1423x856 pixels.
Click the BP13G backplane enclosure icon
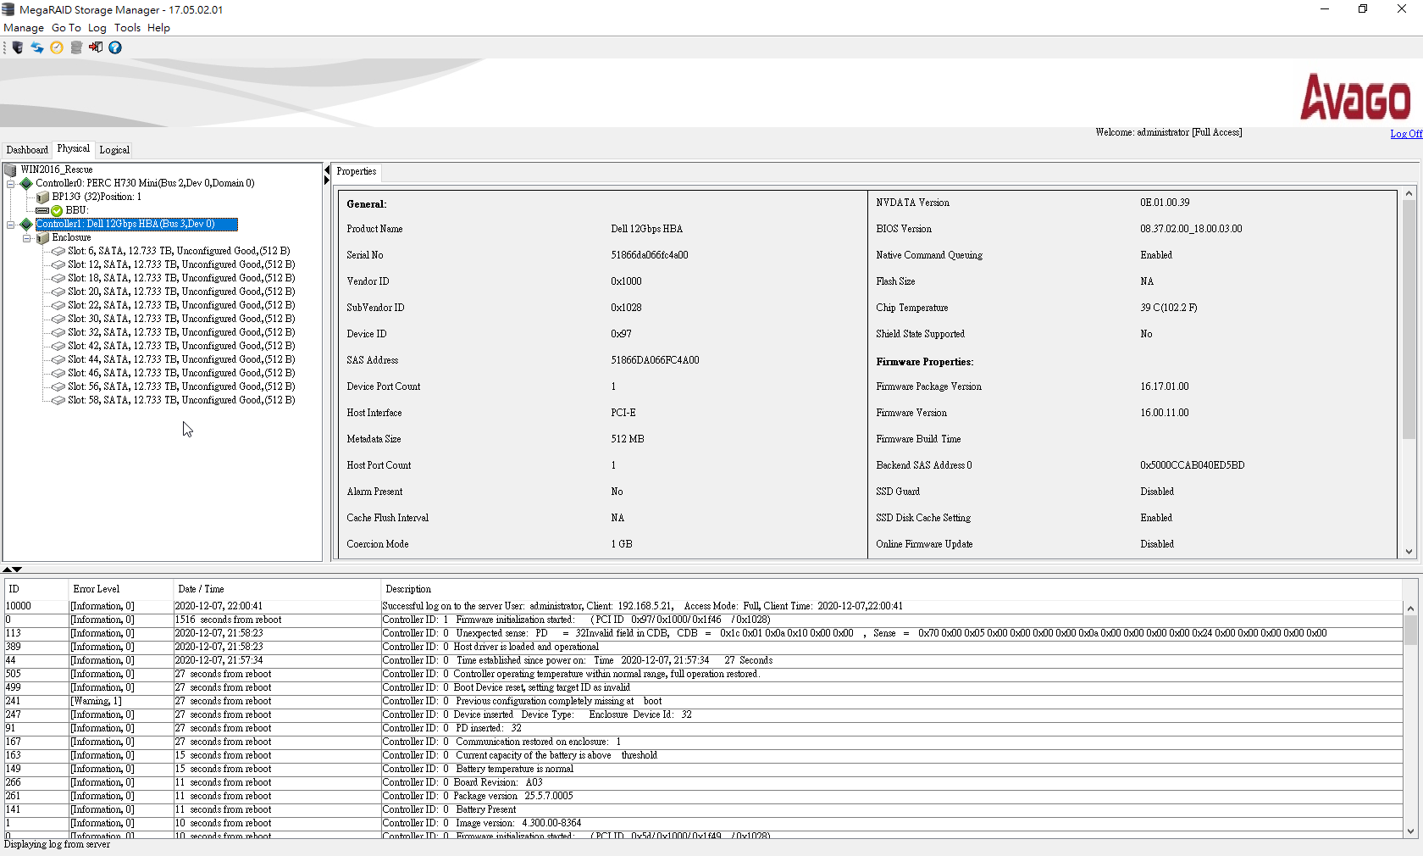point(42,197)
